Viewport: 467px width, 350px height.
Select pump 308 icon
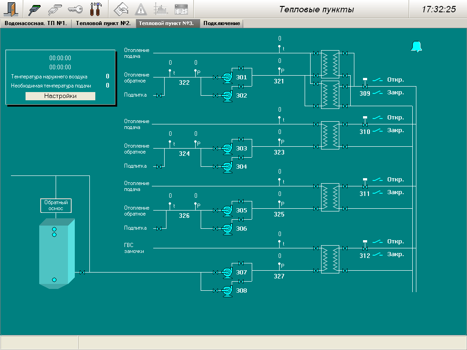coord(227,291)
